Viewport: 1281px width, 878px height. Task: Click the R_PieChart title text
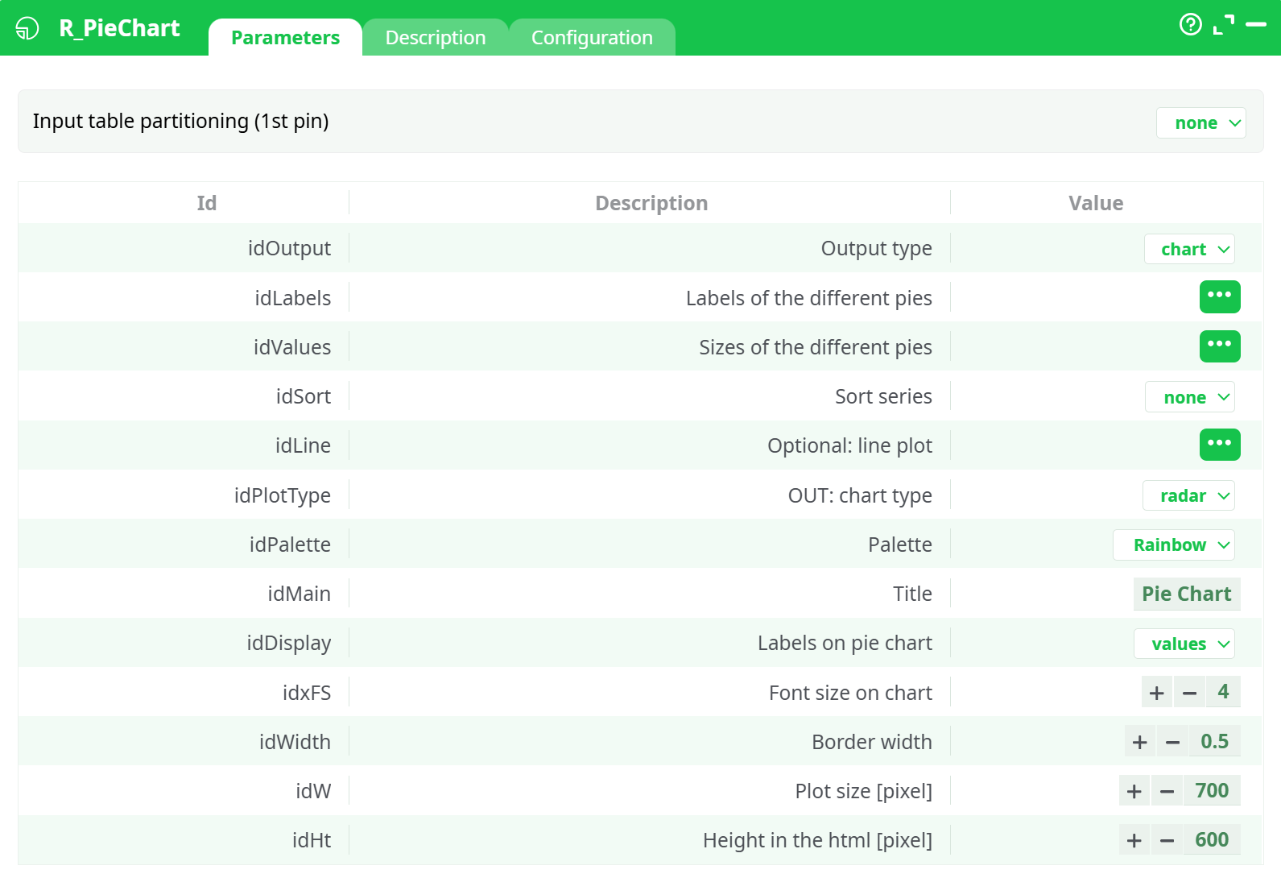(119, 28)
